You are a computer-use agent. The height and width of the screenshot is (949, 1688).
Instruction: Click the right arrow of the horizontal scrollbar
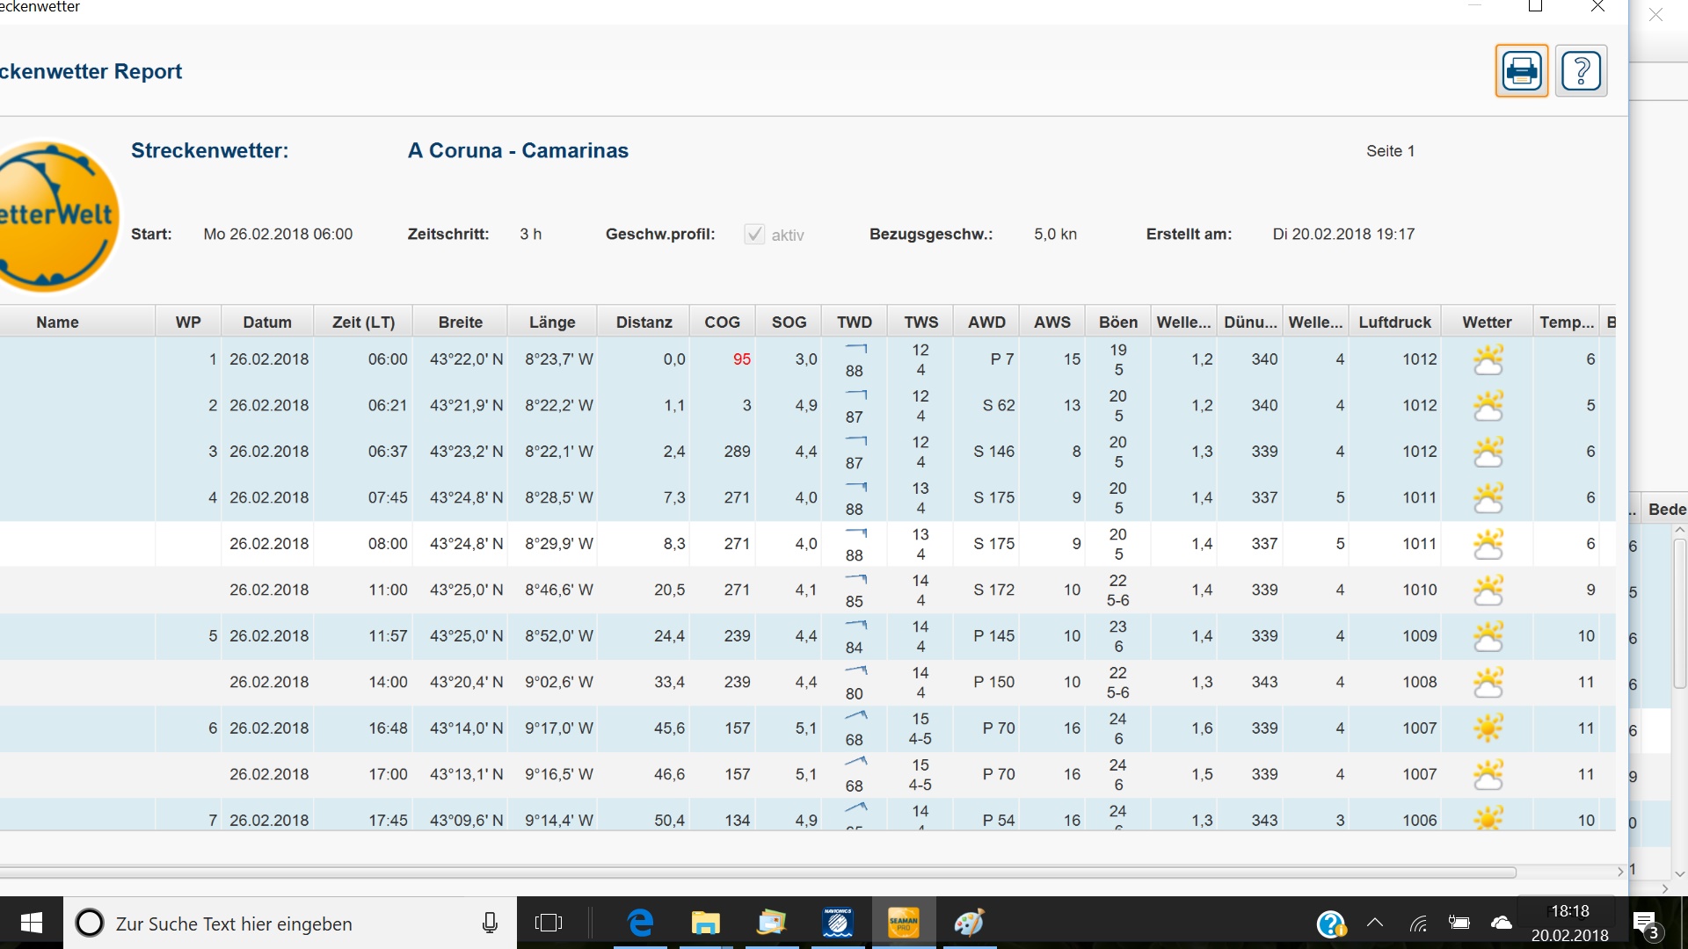coord(1619,872)
